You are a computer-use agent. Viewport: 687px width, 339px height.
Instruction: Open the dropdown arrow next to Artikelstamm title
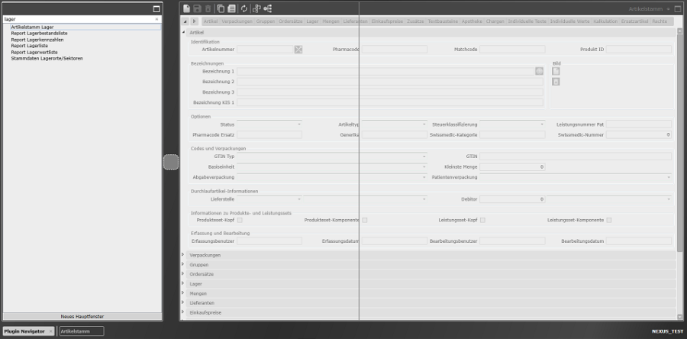point(669,9)
